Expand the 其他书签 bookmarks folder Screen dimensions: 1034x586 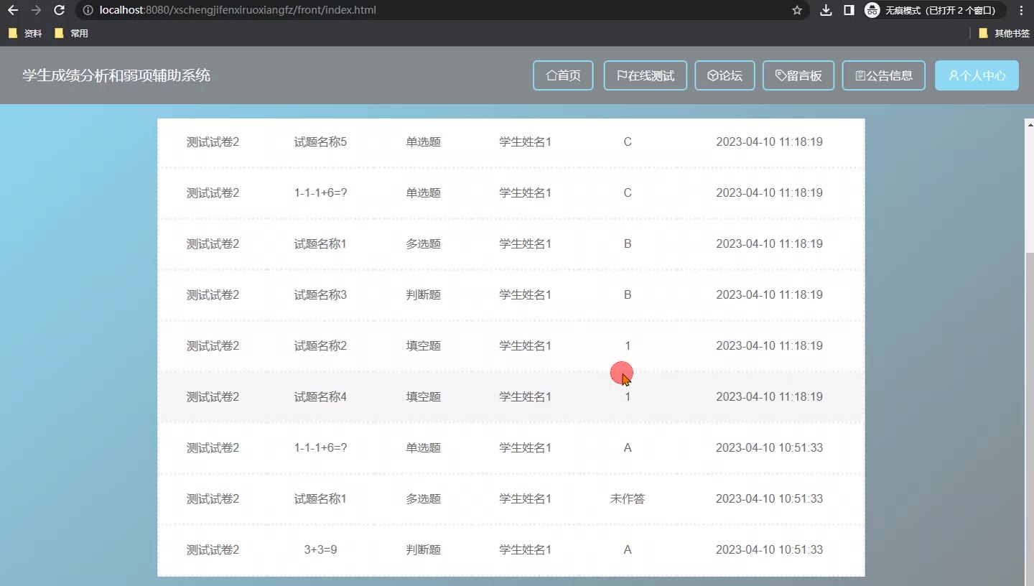[x=1004, y=33]
